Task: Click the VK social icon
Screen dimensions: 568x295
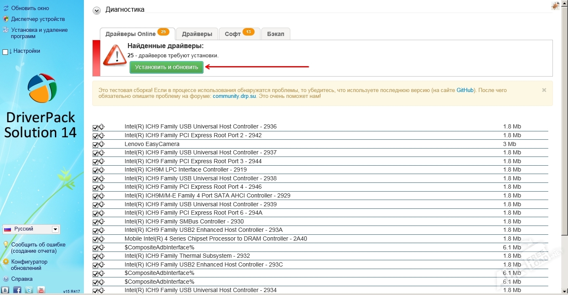Action: point(5,290)
